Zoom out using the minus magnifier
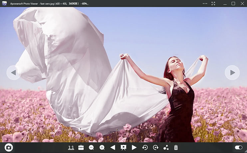 [91, 147]
